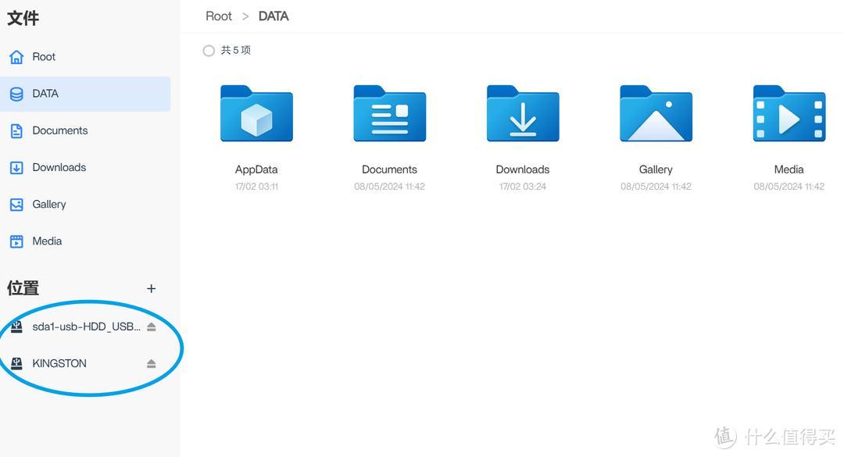Add a new location with the plus button

point(152,288)
